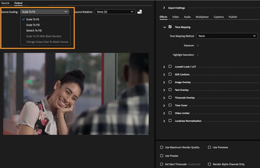The width and height of the screenshot is (260, 168).
Task: Expand the SDR Conform section
Action: [x=164, y=74]
